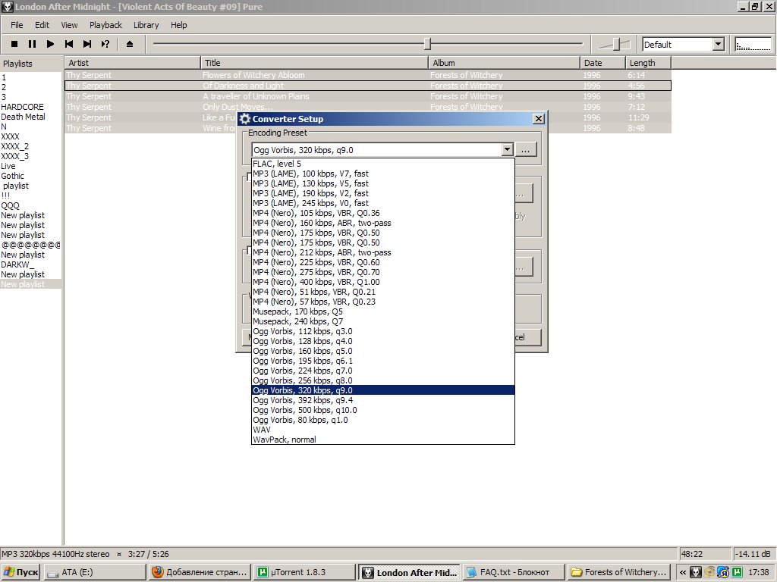777x582 pixels.
Task: Open FAQ.txt Notepad from the taskbar
Action: (x=513, y=572)
